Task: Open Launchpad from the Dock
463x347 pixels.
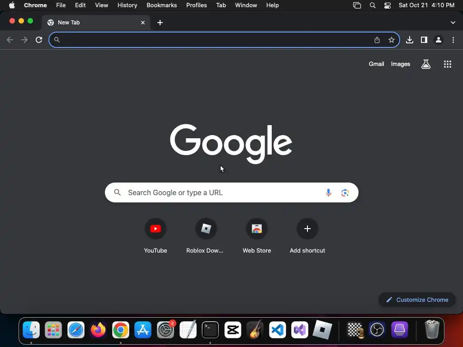Action: point(53,329)
